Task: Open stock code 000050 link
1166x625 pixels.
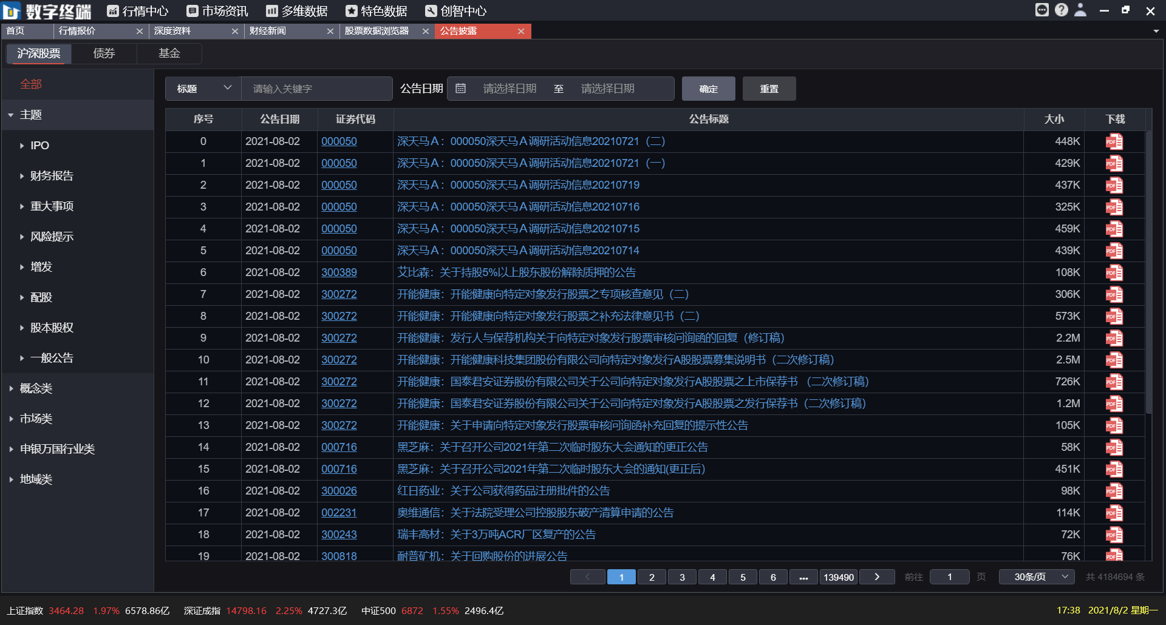Action: pos(339,141)
